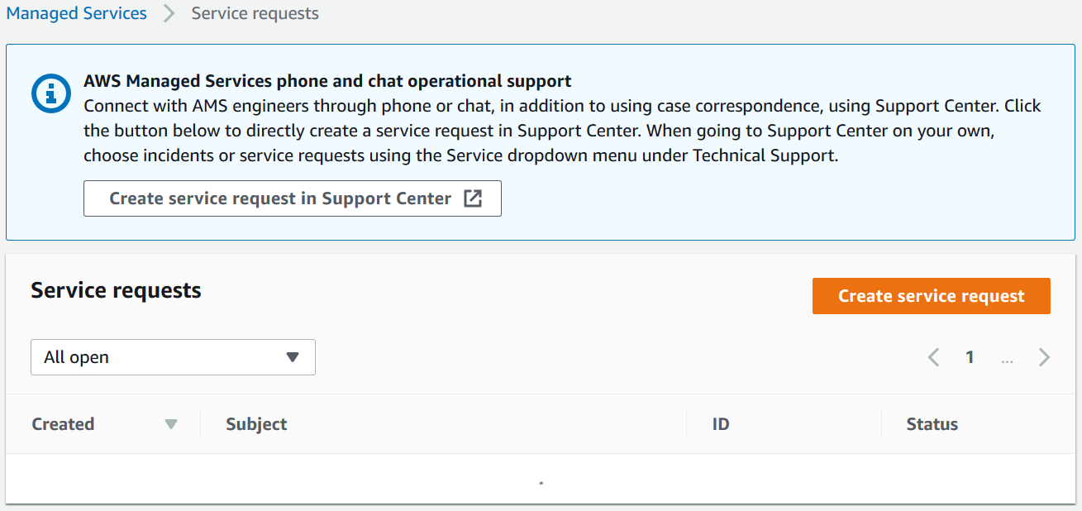Open Managed Services from the breadcrumb
The width and height of the screenshot is (1082, 511).
click(x=76, y=13)
